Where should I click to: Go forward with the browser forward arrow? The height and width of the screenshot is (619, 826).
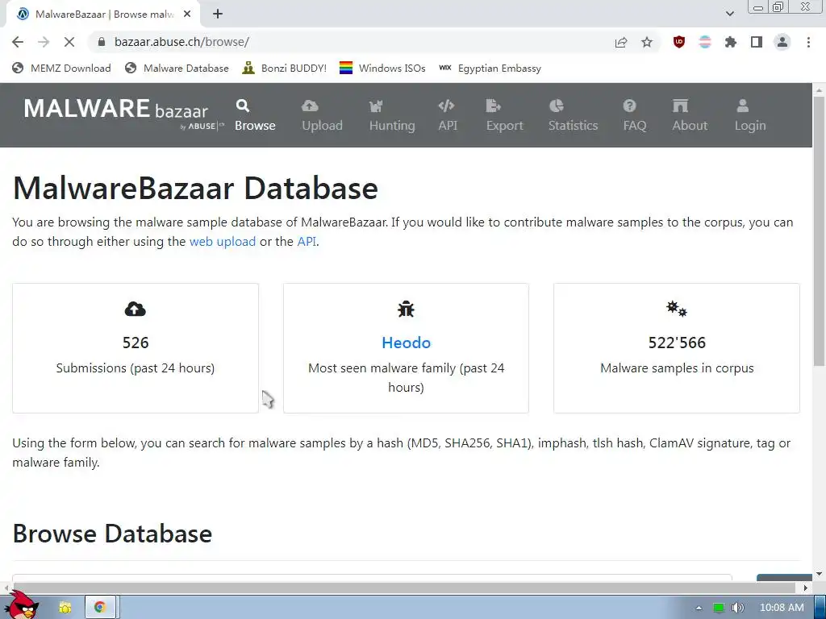[x=44, y=42]
